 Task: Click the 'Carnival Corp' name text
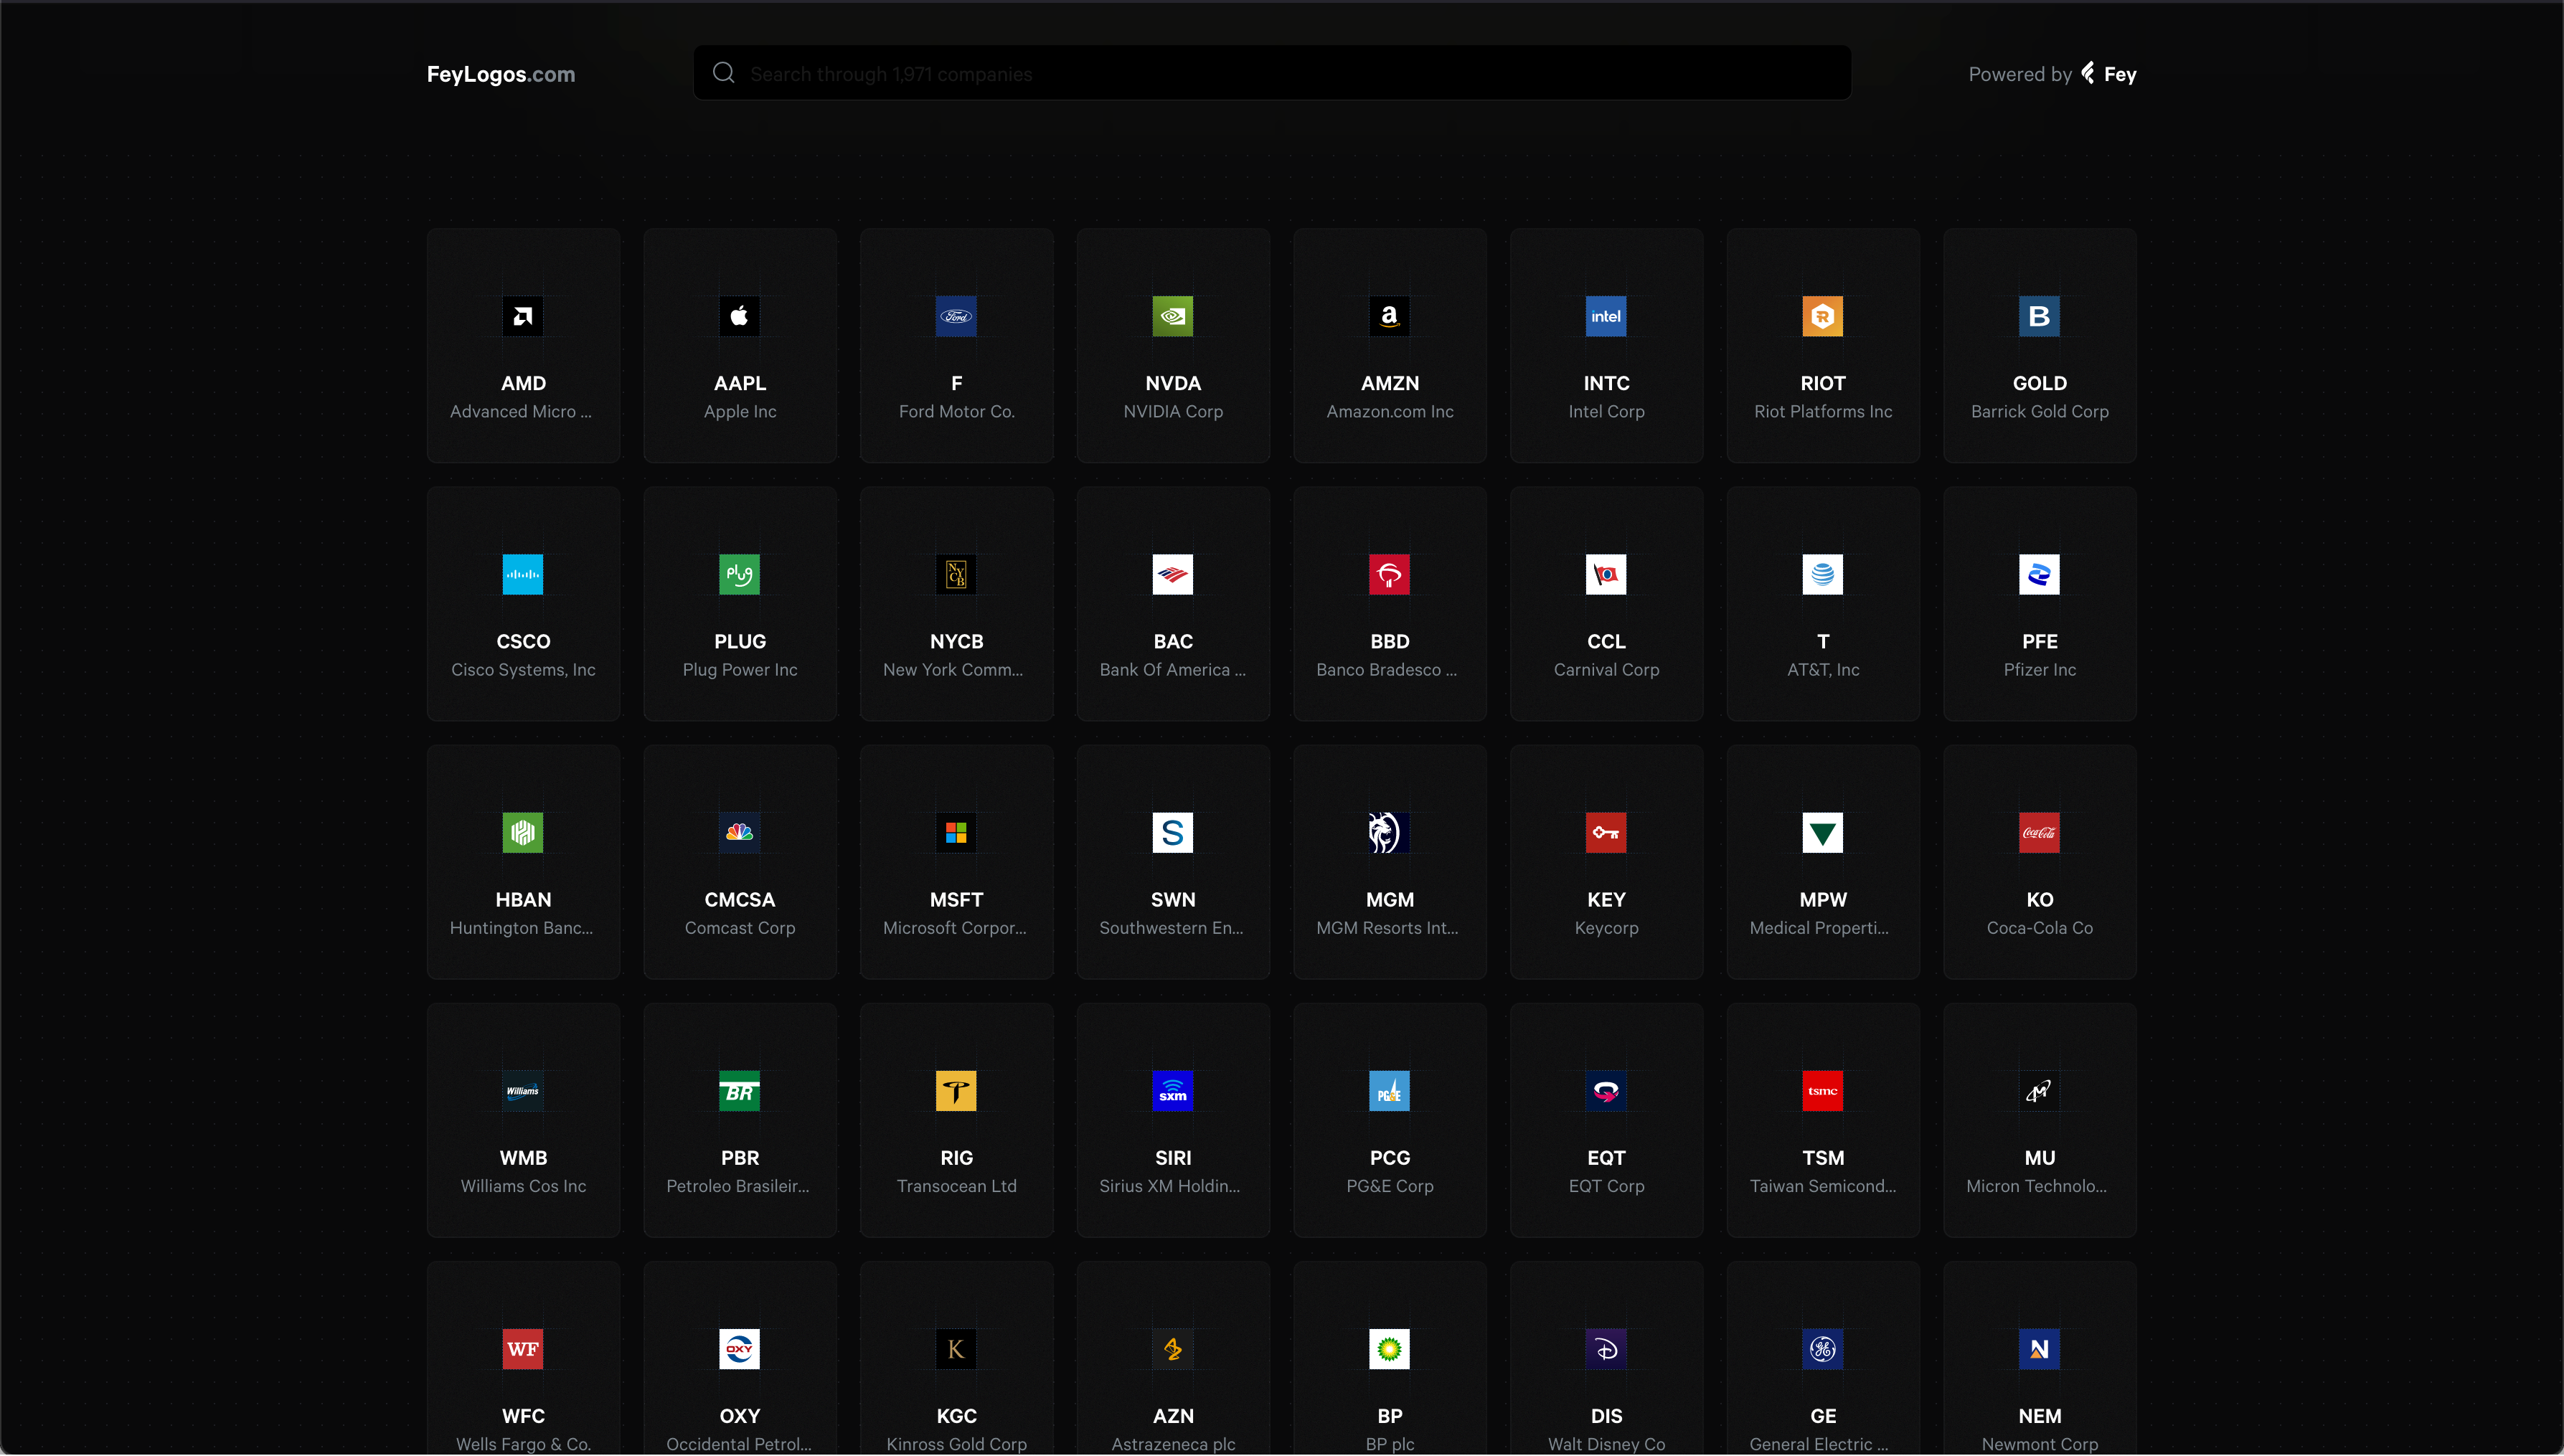[1607, 670]
